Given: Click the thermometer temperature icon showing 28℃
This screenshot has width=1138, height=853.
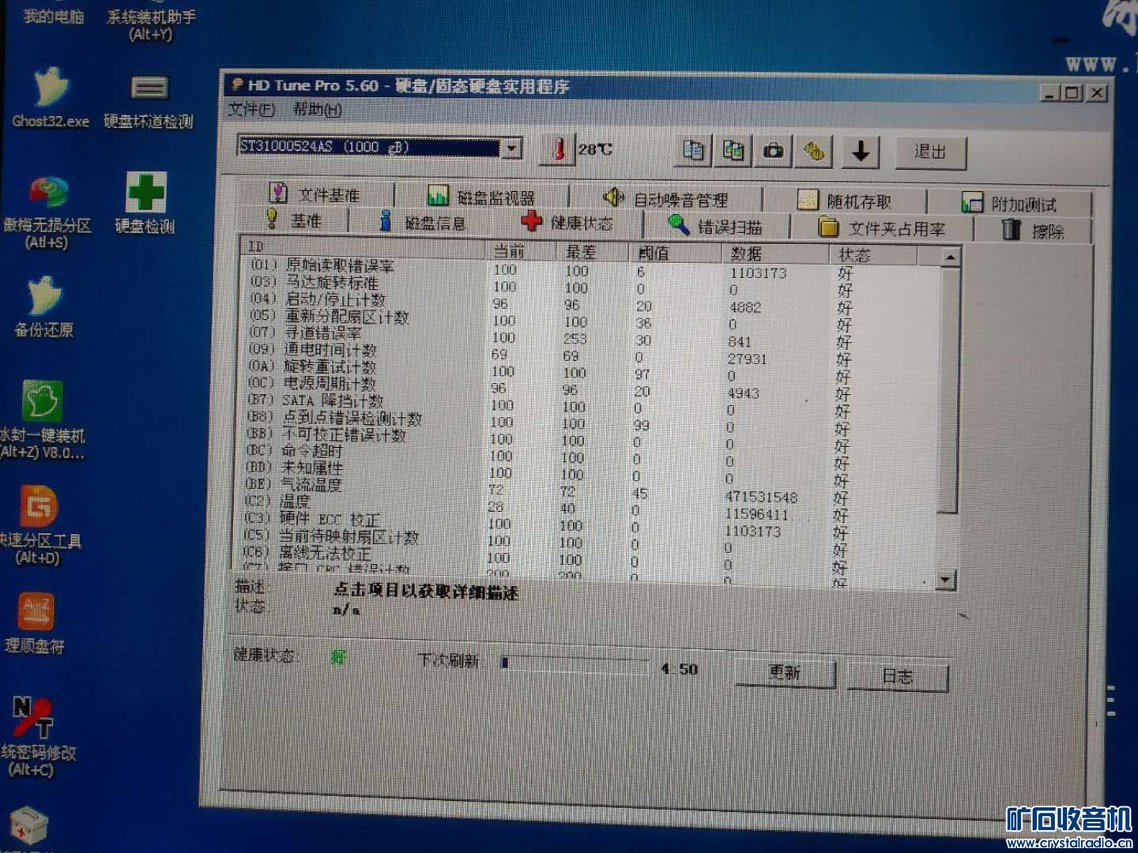Looking at the screenshot, I should tap(559, 150).
